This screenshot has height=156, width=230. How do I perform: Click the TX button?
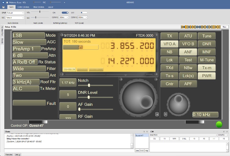click(169, 36)
